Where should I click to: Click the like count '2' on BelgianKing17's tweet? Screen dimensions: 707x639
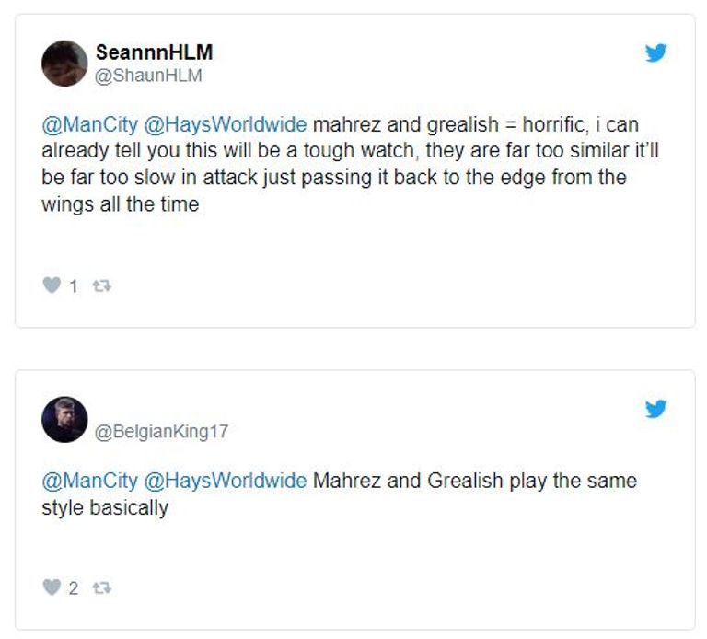pyautogui.click(x=74, y=587)
